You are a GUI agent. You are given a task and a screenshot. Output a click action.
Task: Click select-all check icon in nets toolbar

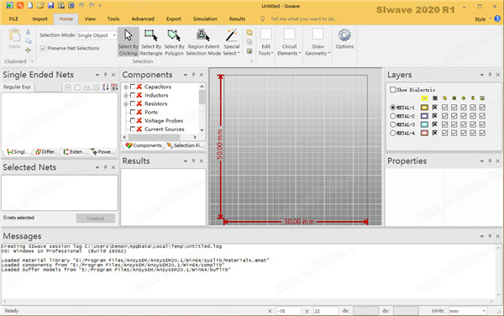tap(68, 87)
